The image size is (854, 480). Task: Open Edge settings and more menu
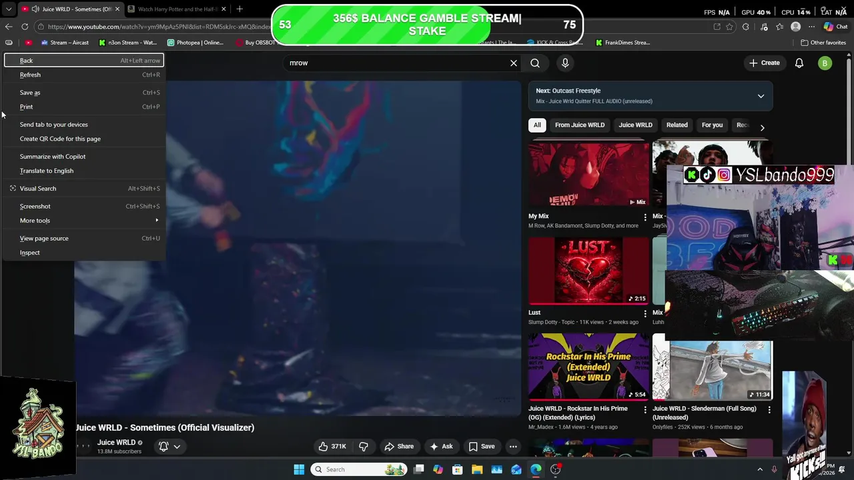811,27
